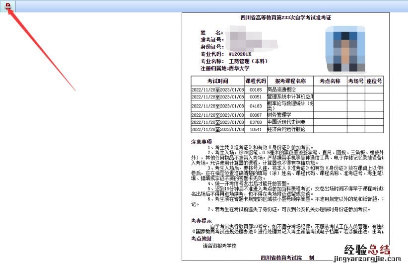408x268 pixels.
Task: Click the 报考课程名称 column header
Action: 290,81
